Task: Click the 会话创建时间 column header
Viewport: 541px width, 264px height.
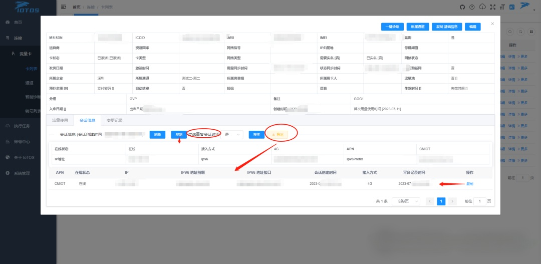Action: click(325, 172)
